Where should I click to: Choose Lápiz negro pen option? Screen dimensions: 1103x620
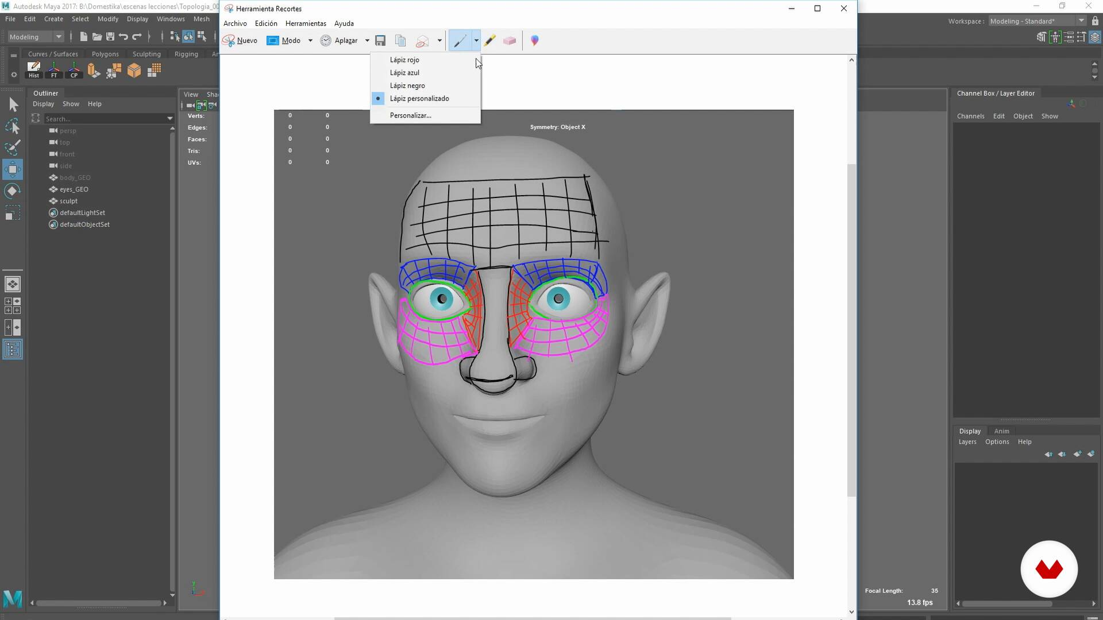pyautogui.click(x=425, y=86)
